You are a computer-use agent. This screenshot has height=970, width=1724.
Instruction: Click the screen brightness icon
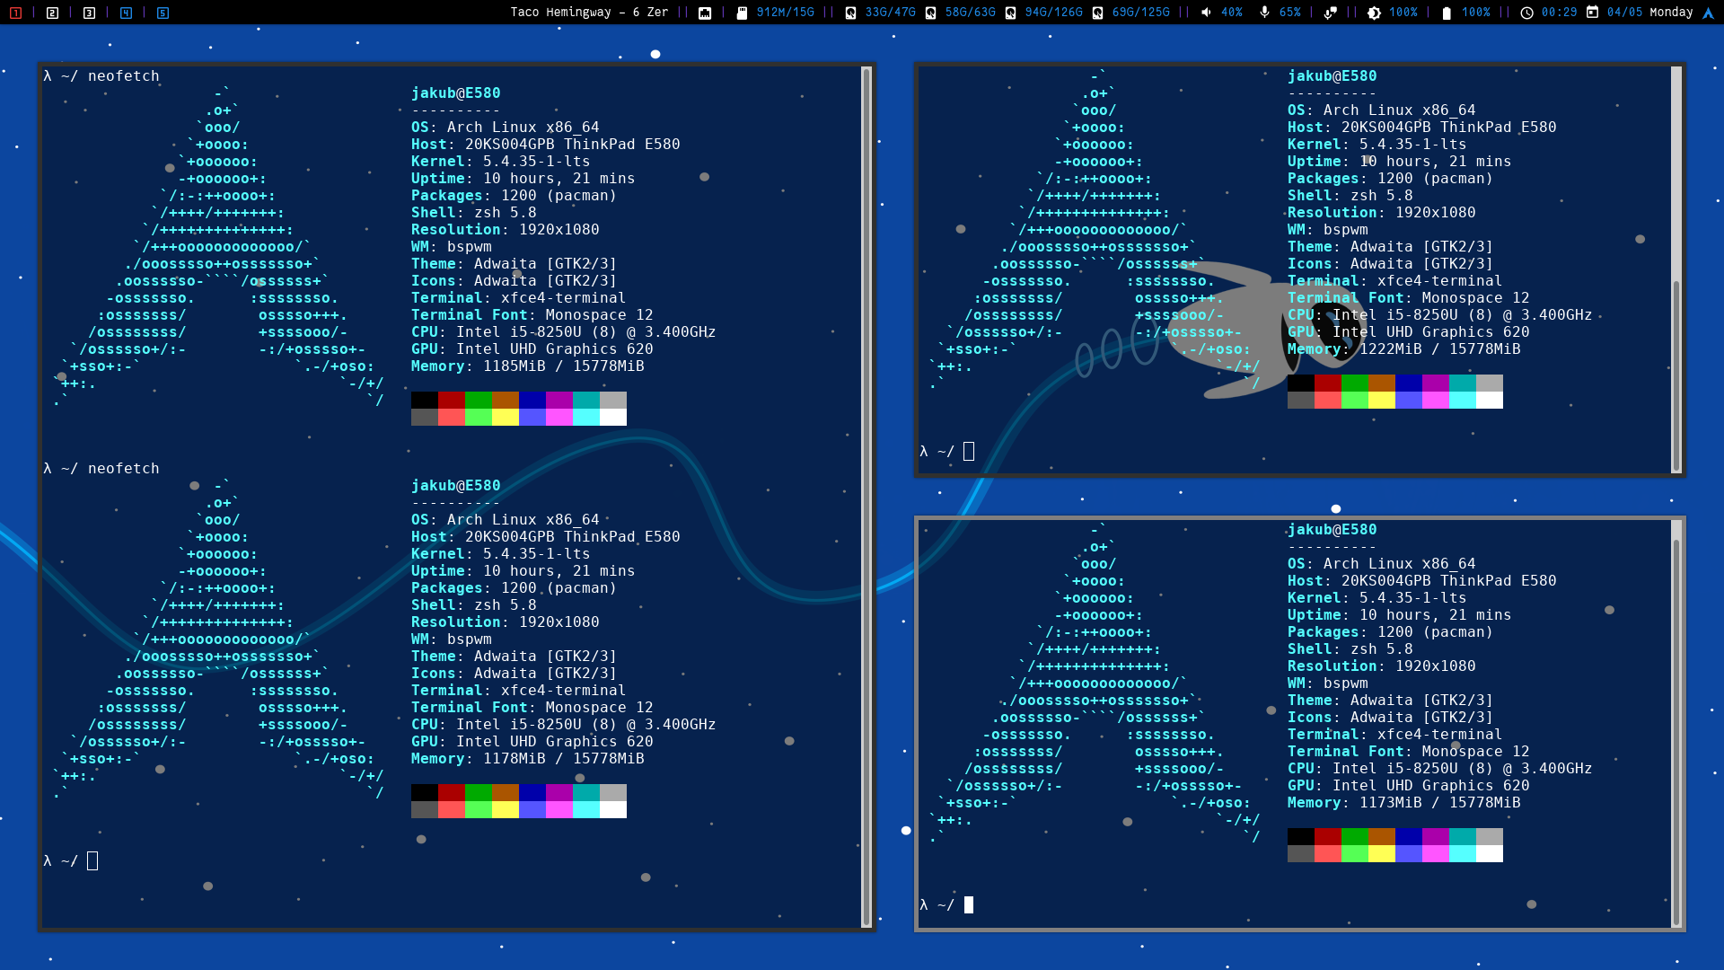[x=1374, y=13]
